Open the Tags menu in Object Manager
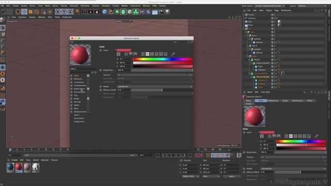 click(x=276, y=10)
